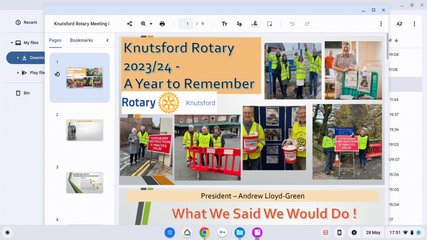The height and width of the screenshot is (240, 427).
Task: Select the text annotation tool
Action: (x=225, y=24)
